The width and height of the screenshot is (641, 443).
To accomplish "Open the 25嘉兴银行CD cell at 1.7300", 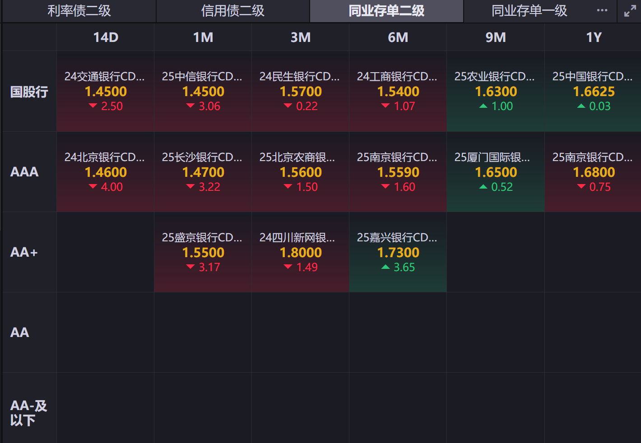I will (398, 252).
